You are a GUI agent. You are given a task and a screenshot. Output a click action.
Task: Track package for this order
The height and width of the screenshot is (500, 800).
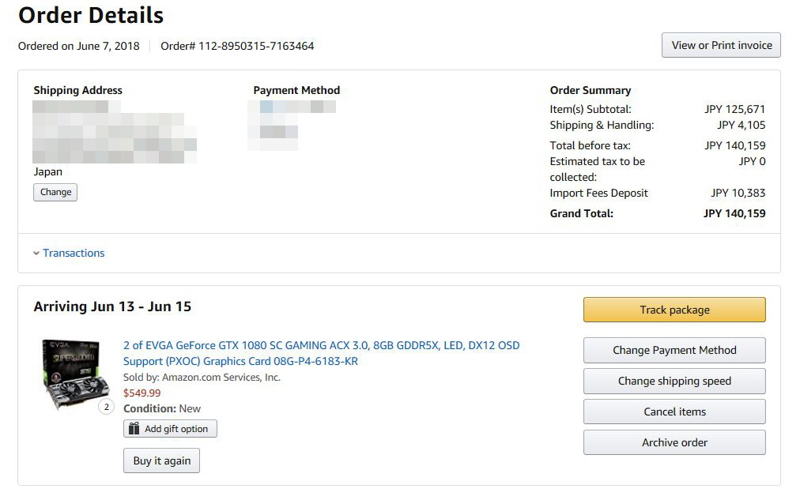674,310
